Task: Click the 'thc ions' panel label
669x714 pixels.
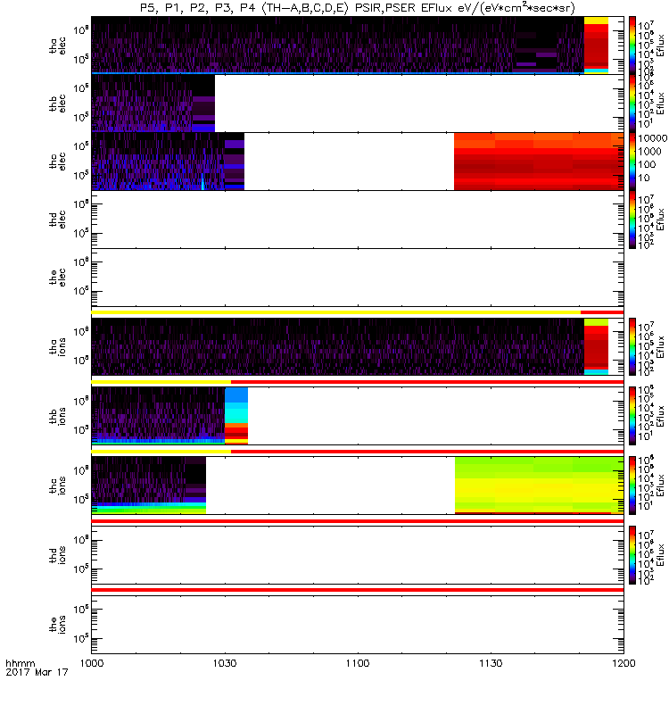Action: 57,486
